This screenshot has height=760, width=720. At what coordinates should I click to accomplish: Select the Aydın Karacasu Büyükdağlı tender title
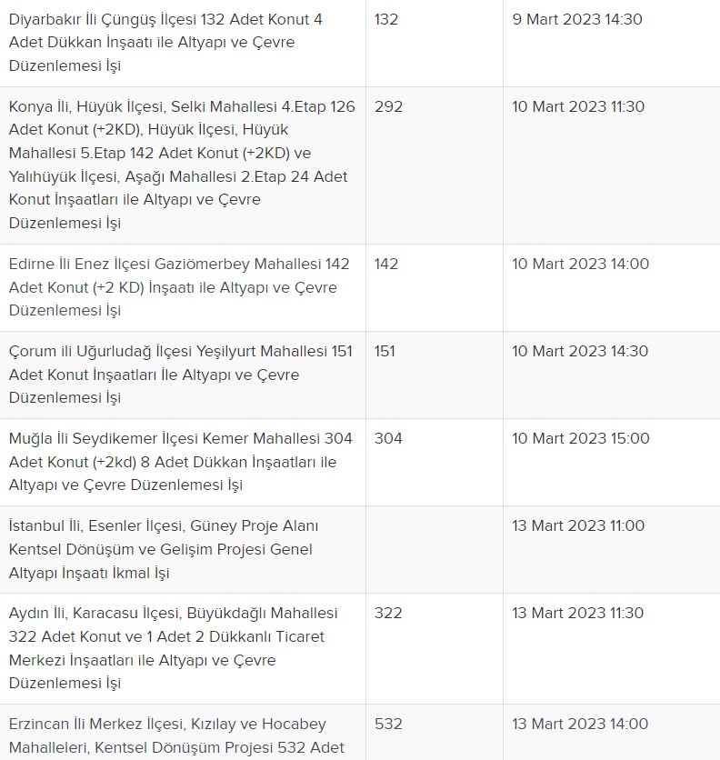[173, 648]
